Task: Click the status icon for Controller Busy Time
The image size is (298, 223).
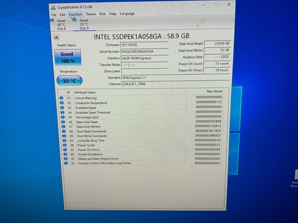Action: 64,140
